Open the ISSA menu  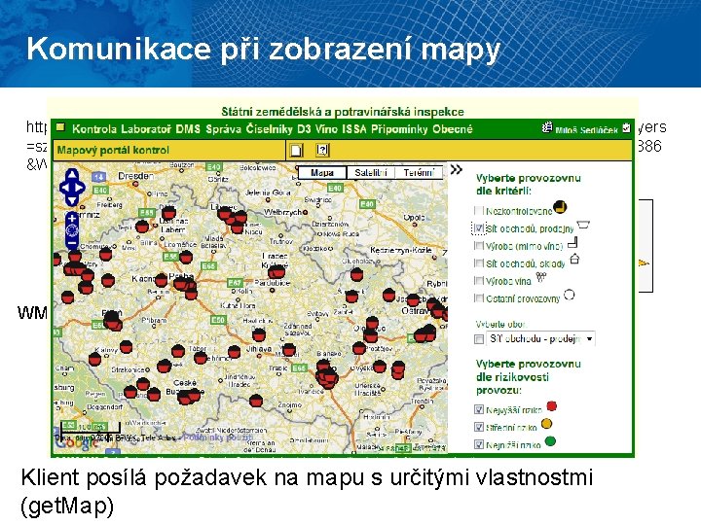tap(354, 129)
